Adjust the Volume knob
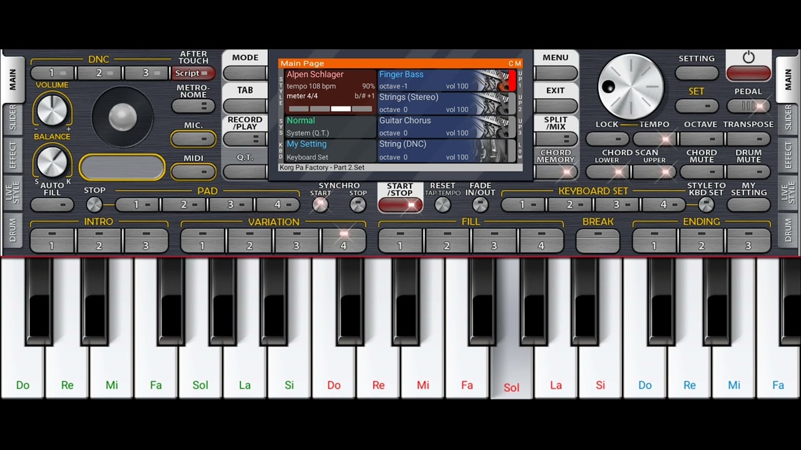 [52, 110]
